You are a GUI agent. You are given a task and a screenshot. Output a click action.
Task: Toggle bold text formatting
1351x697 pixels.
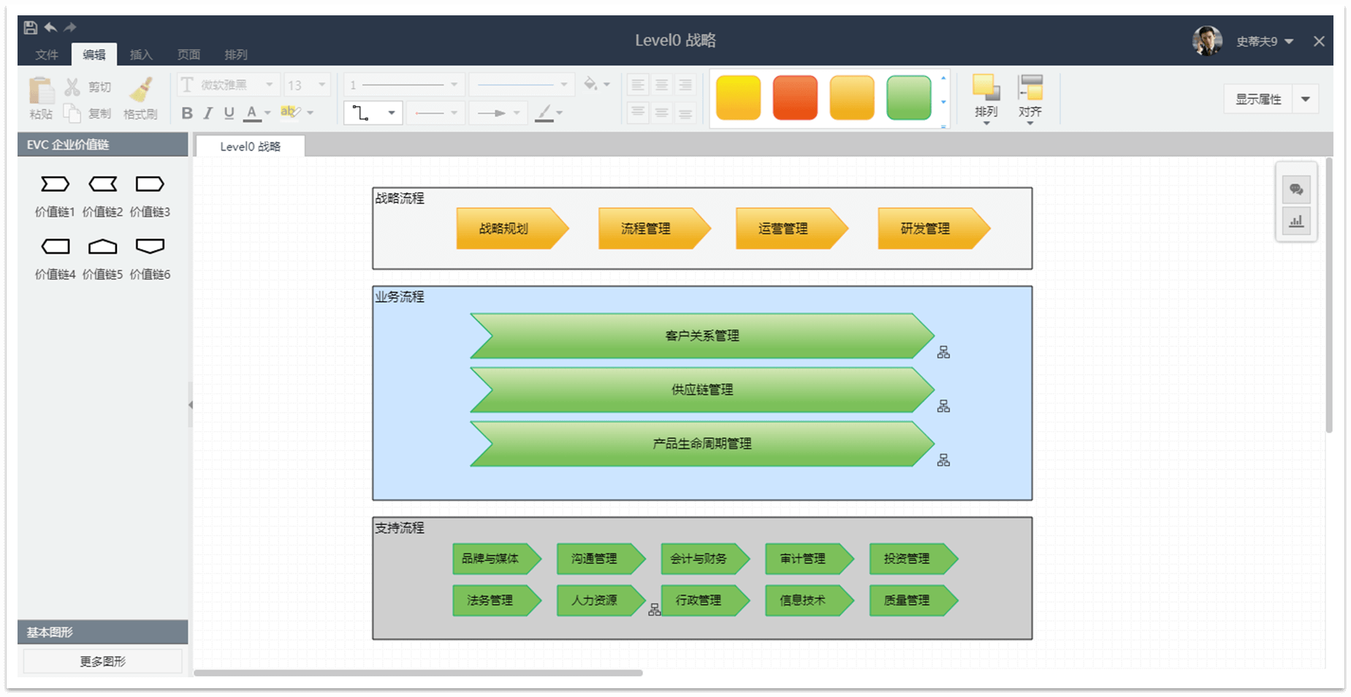click(187, 113)
